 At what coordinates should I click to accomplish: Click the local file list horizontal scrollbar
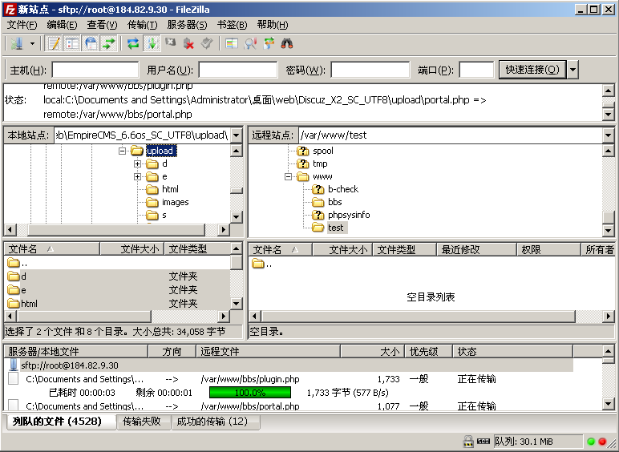click(117, 316)
